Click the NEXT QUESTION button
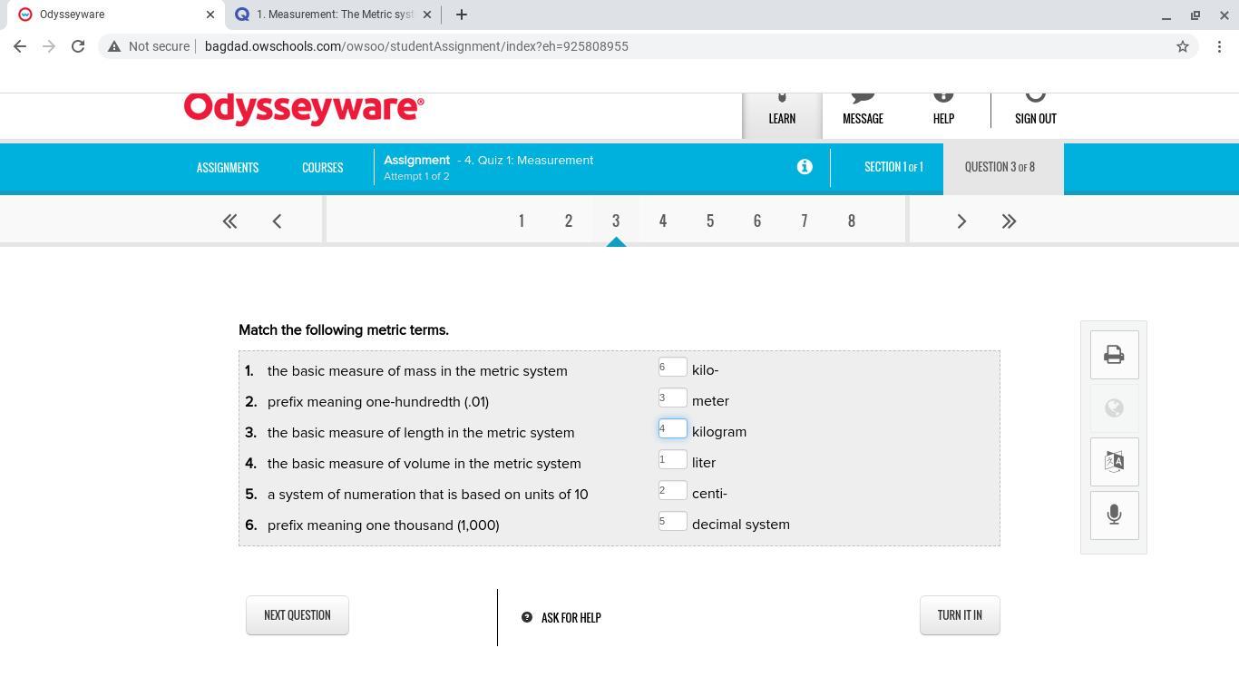This screenshot has width=1239, height=697. pyautogui.click(x=298, y=615)
